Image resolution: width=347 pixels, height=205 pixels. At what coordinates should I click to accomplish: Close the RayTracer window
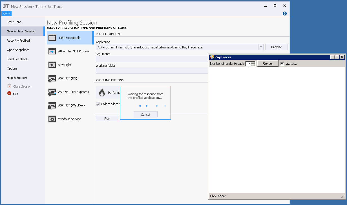(x=342, y=57)
